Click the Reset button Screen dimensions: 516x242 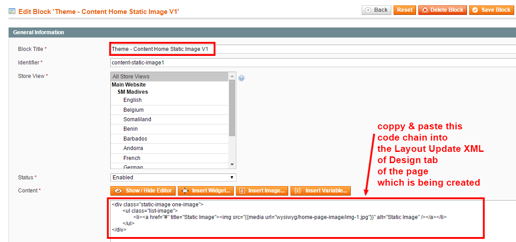404,10
